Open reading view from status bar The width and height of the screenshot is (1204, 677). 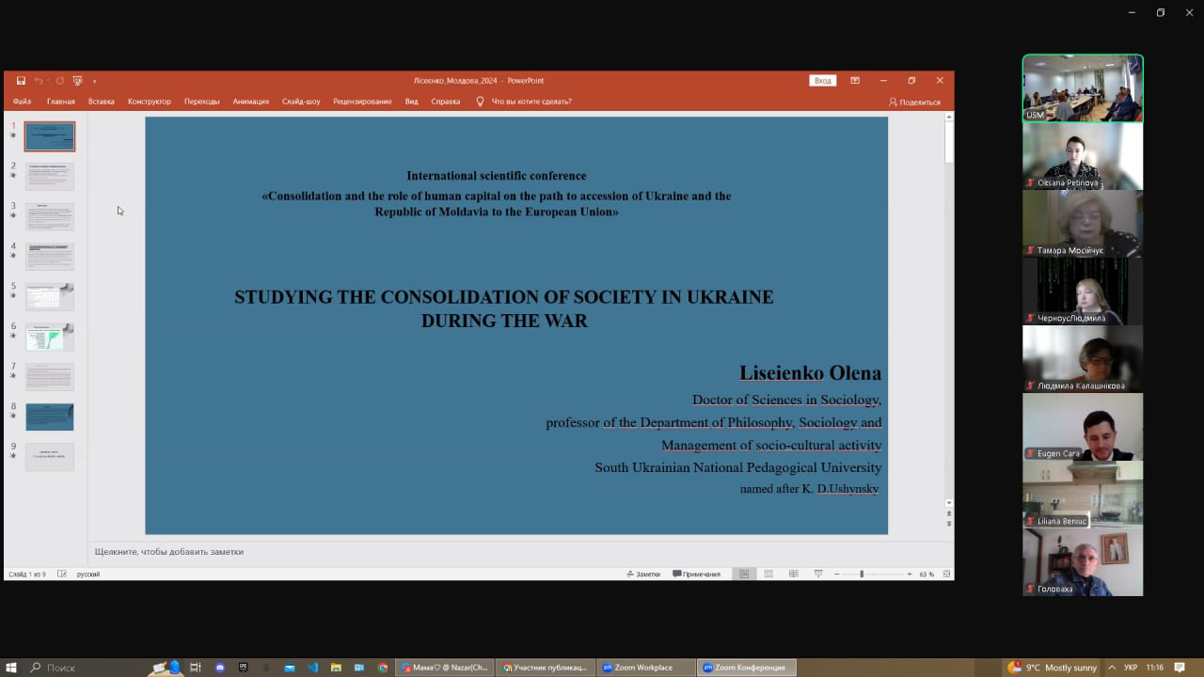(x=793, y=574)
